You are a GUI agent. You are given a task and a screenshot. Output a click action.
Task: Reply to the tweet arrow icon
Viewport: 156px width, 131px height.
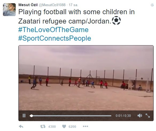[x=21, y=126]
